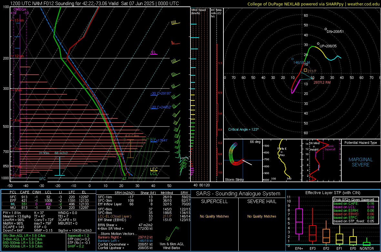
Task: Click the 700-500mb LR = 5.9 C/km line
Action: coord(23,246)
